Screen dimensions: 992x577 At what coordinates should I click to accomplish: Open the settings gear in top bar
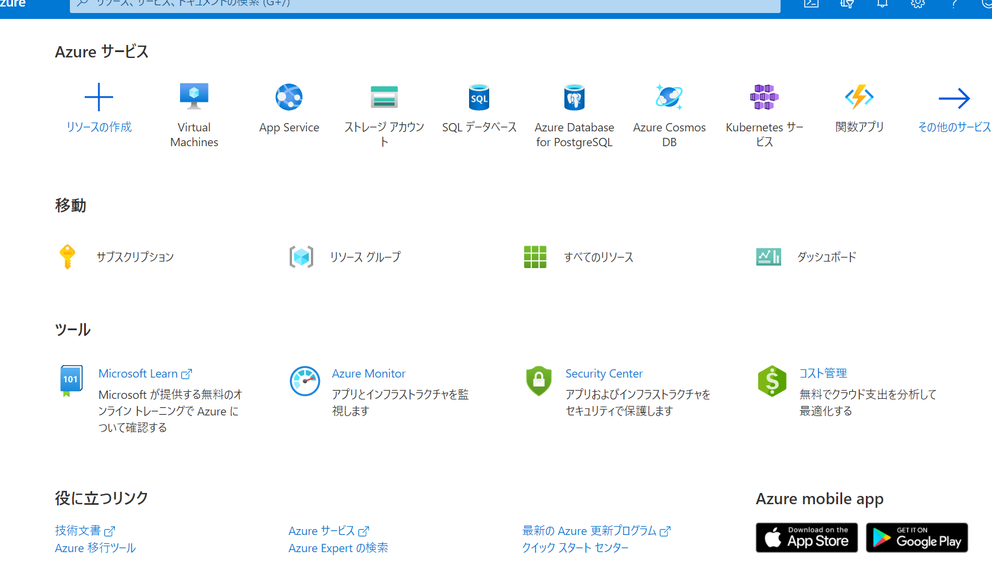(x=918, y=4)
